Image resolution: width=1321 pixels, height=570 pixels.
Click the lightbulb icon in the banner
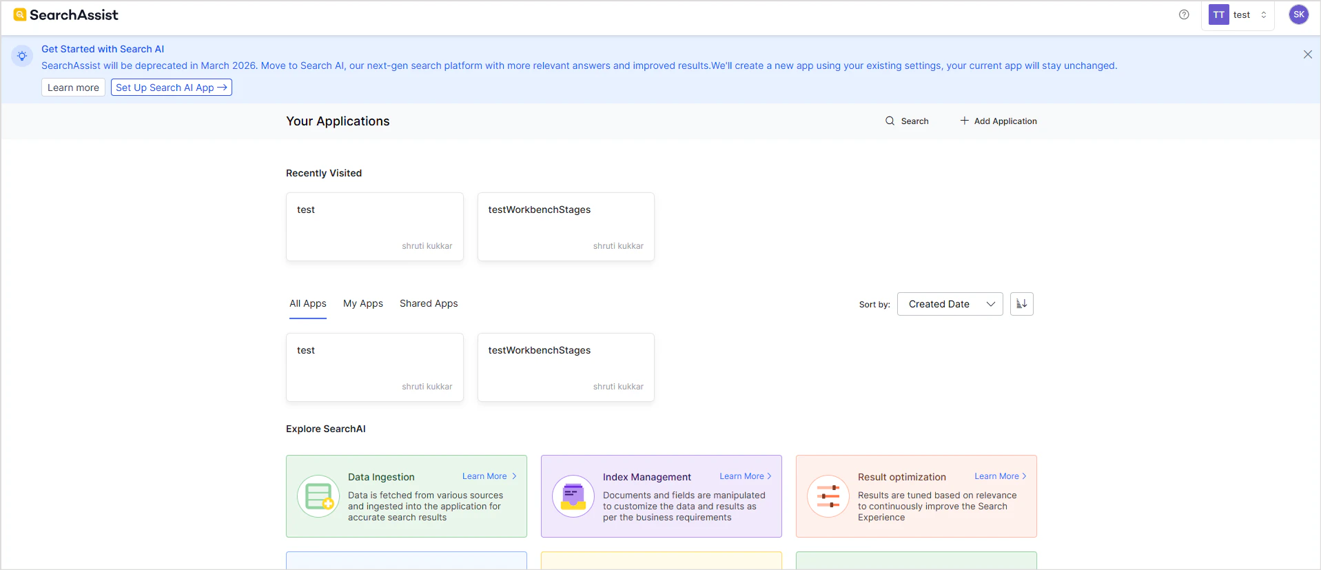(x=22, y=56)
